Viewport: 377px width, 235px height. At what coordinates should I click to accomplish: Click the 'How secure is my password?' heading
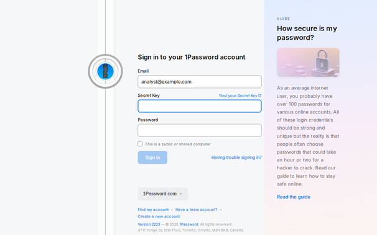pyautogui.click(x=307, y=33)
